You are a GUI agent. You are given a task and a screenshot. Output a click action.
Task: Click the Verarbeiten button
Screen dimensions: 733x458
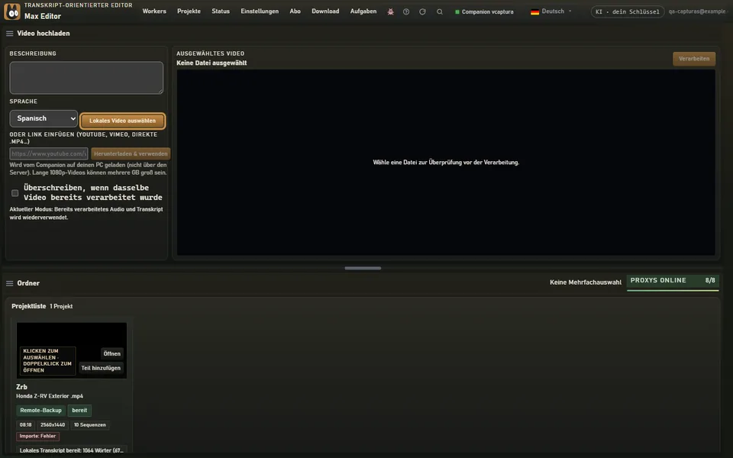[694, 59]
